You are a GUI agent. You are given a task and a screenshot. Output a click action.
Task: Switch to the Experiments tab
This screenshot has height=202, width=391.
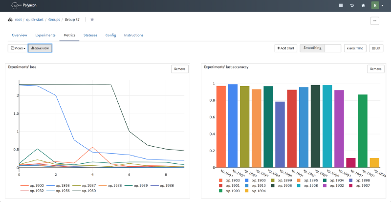click(x=45, y=35)
